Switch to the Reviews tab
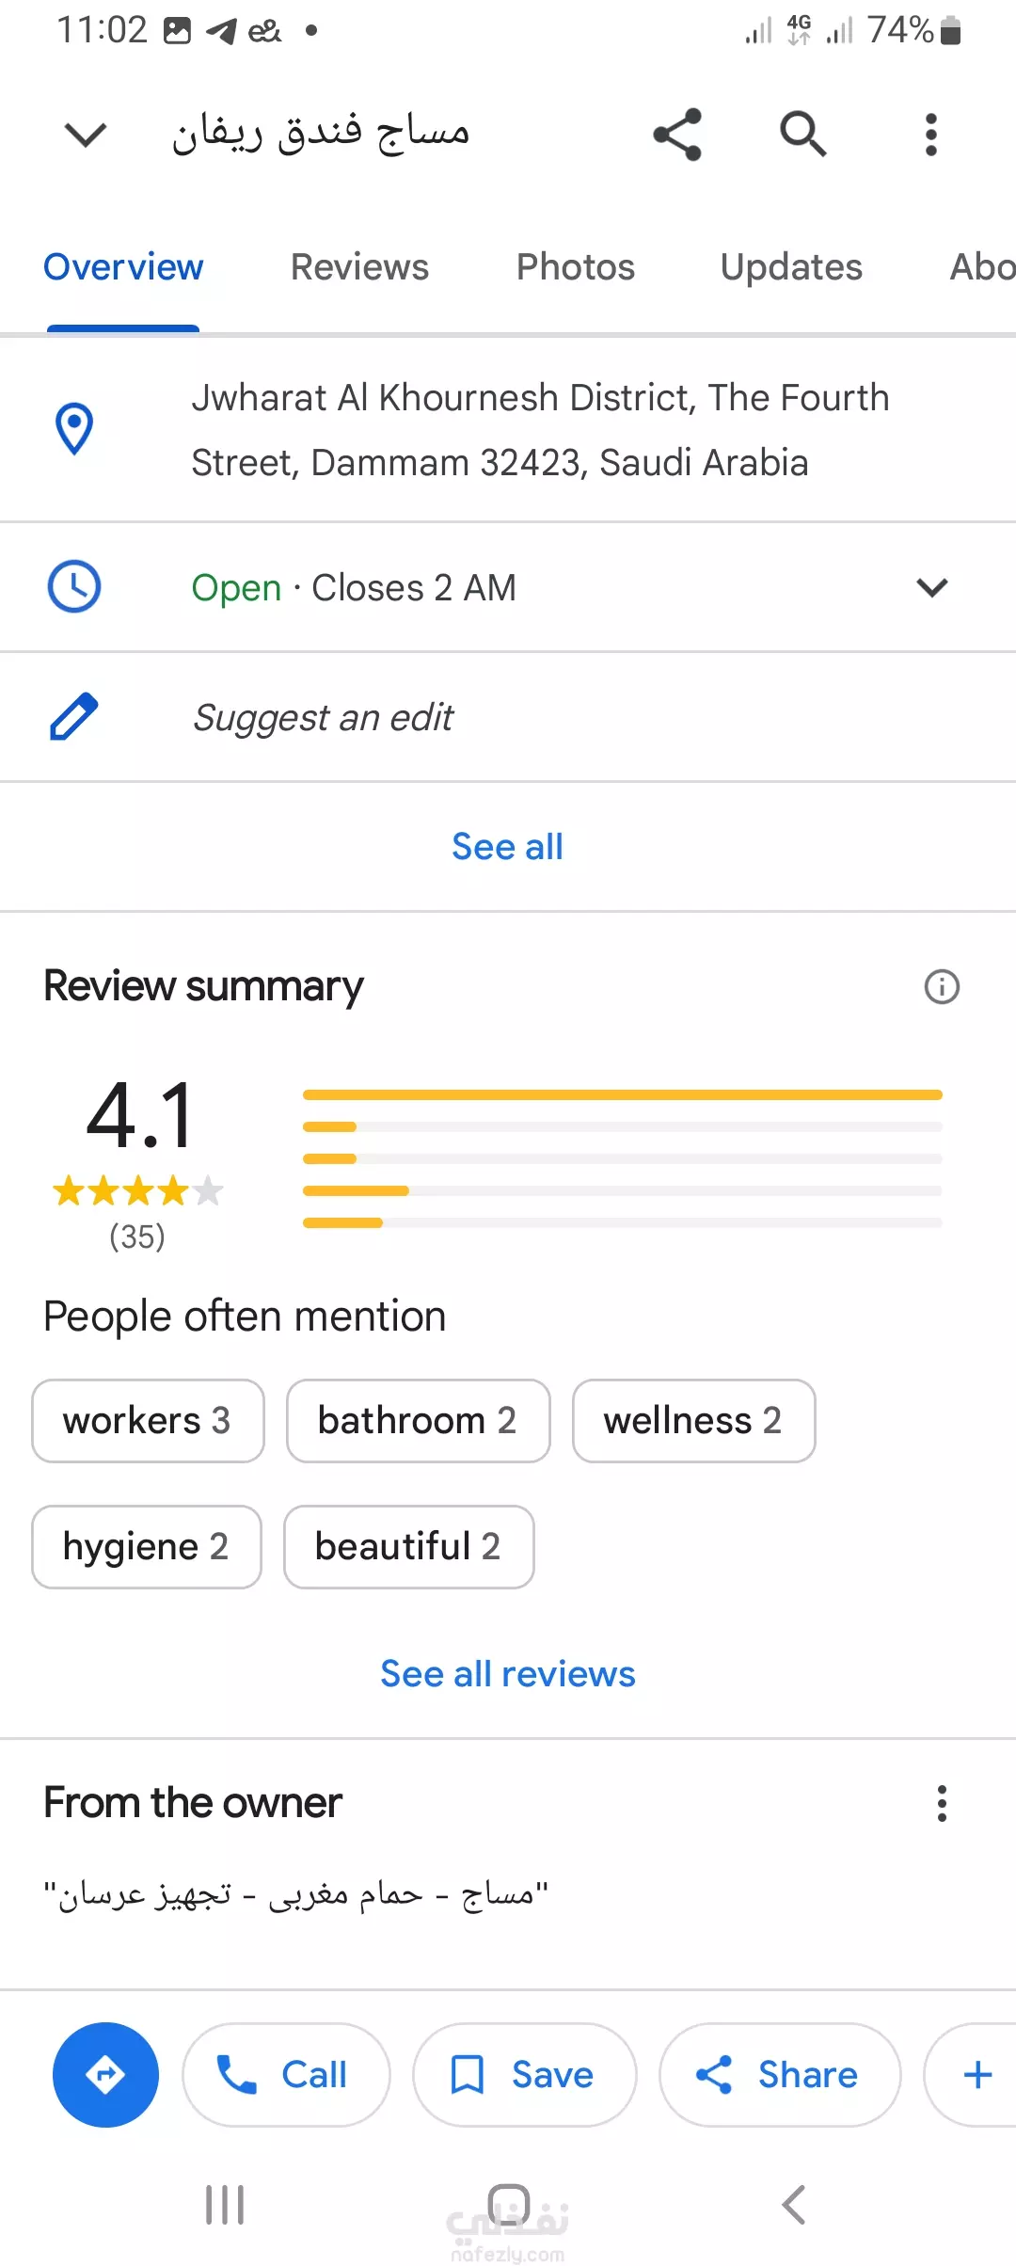 (359, 267)
